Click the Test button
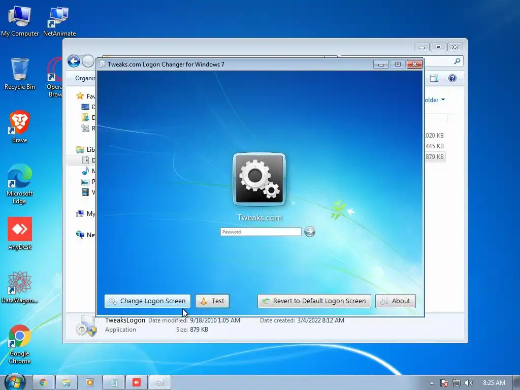The height and width of the screenshot is (390, 520). 212,301
